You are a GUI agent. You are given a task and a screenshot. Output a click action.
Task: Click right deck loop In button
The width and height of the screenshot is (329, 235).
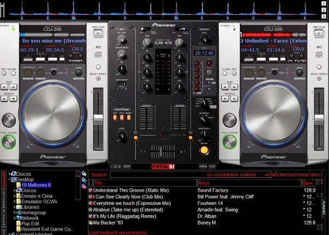(249, 73)
